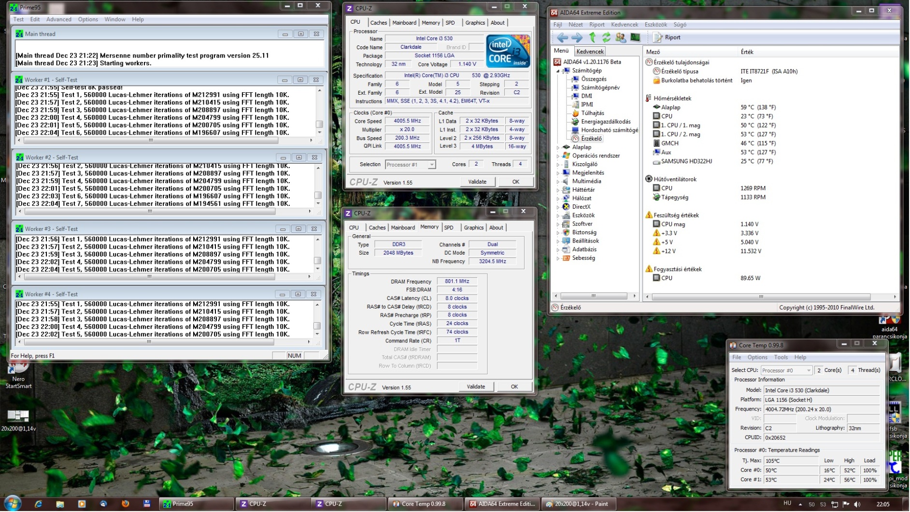Open Prime95 Advanced menu
The height and width of the screenshot is (512, 910).
coord(58,19)
